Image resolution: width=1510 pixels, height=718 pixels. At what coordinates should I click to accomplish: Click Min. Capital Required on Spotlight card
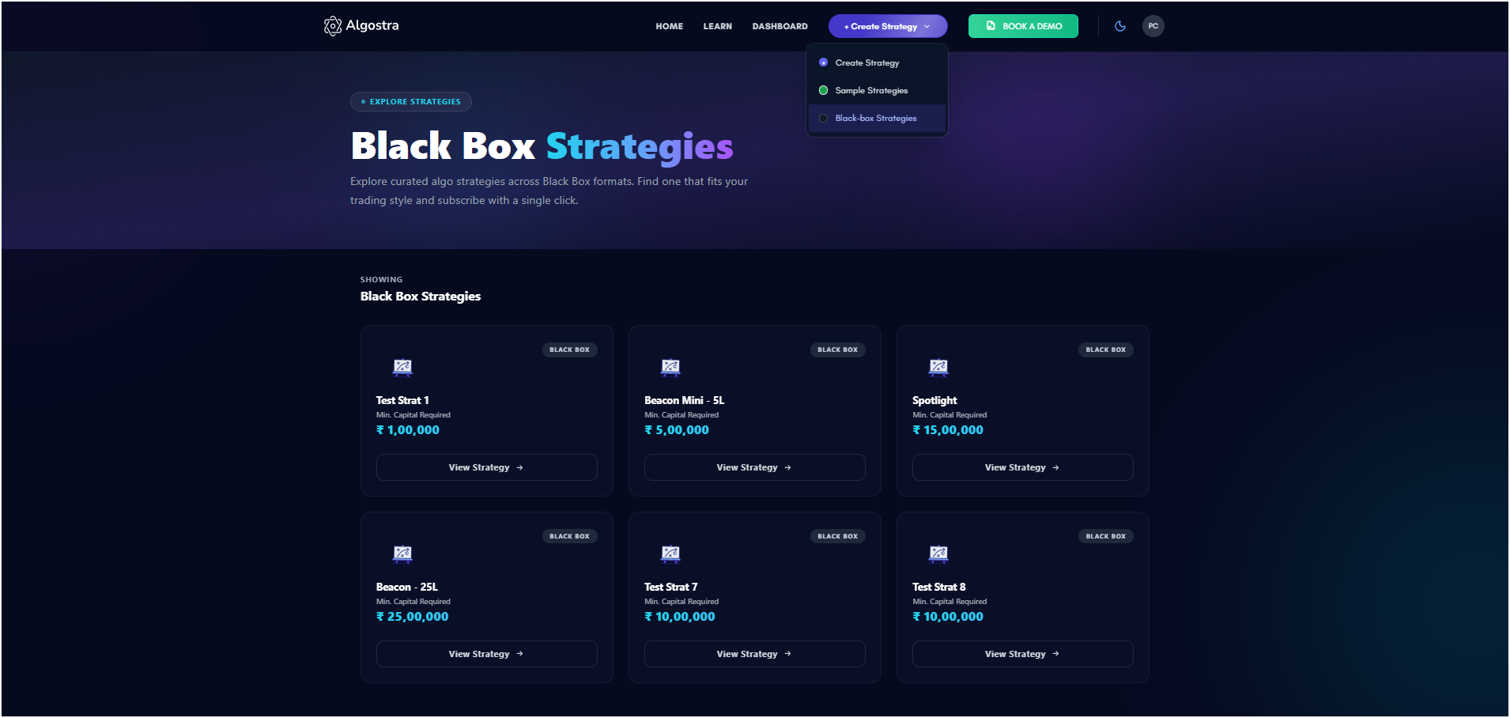coord(949,415)
